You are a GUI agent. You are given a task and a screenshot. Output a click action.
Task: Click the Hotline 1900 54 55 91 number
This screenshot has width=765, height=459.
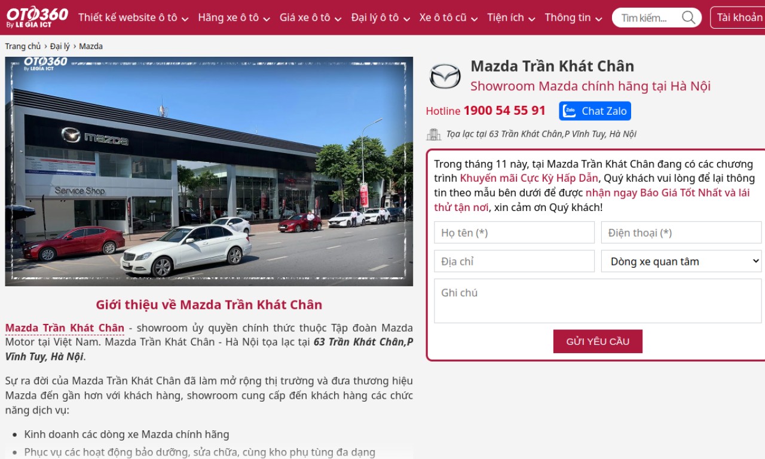click(x=504, y=111)
